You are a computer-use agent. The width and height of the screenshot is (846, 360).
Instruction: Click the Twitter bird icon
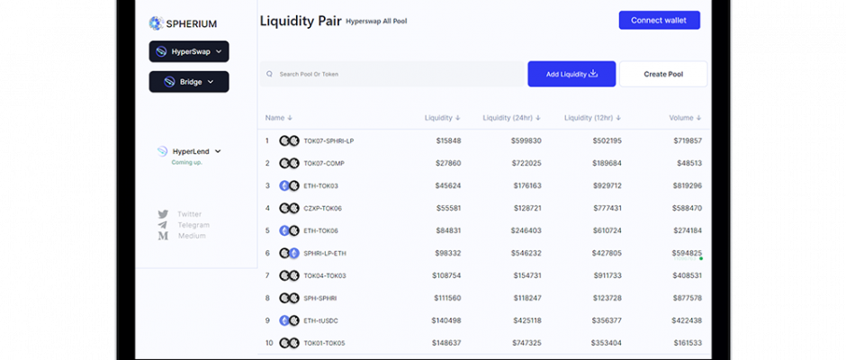163,214
